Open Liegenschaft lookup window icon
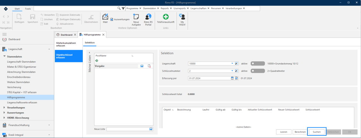The image size is (361, 138). tap(236, 64)
